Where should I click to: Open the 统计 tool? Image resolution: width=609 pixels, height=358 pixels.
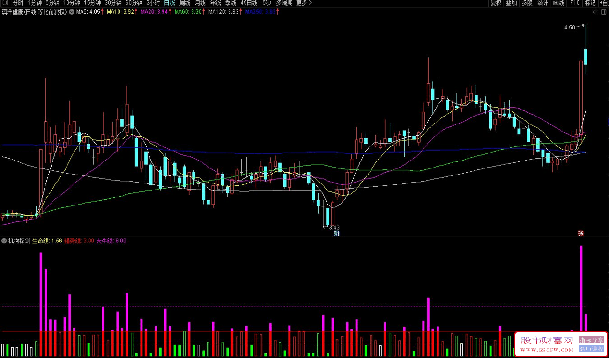[x=543, y=3]
